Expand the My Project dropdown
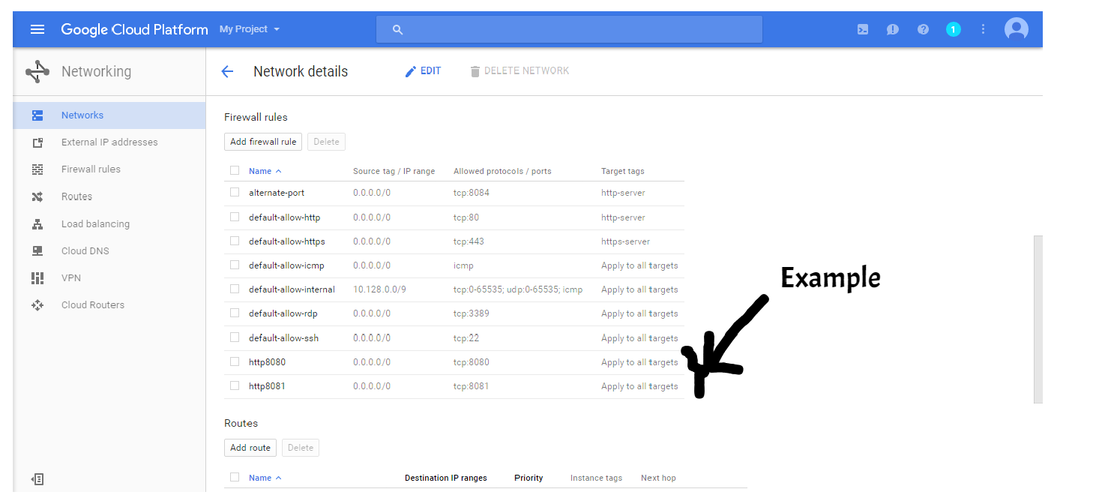The height and width of the screenshot is (504, 1096). point(249,29)
